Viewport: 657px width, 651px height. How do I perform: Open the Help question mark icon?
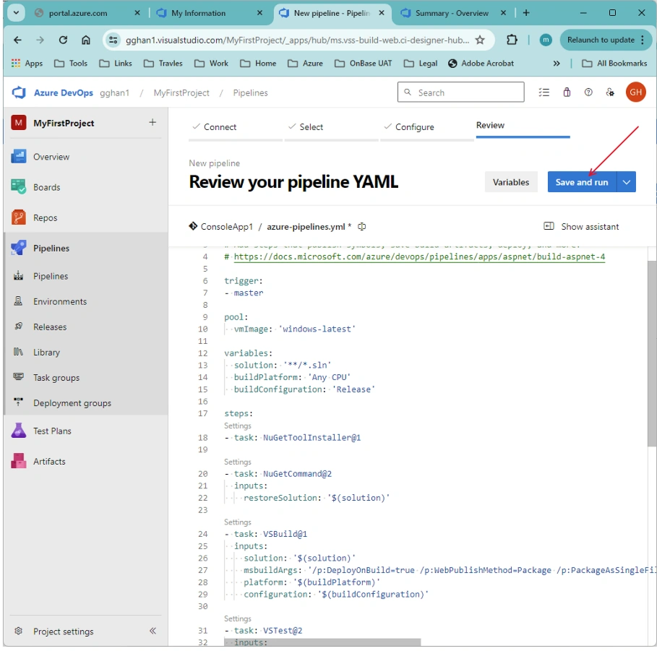point(588,92)
